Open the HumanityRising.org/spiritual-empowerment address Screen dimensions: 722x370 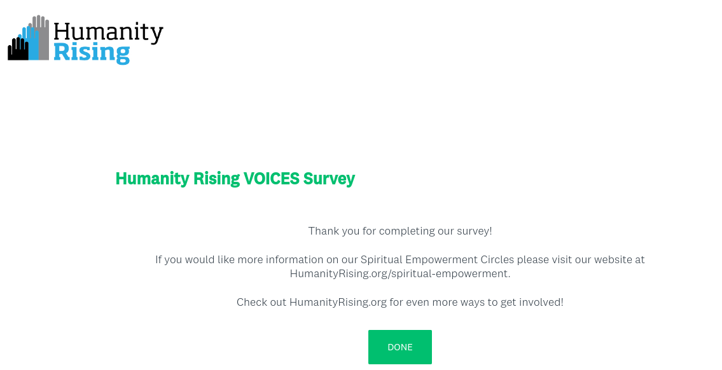pyautogui.click(x=399, y=274)
